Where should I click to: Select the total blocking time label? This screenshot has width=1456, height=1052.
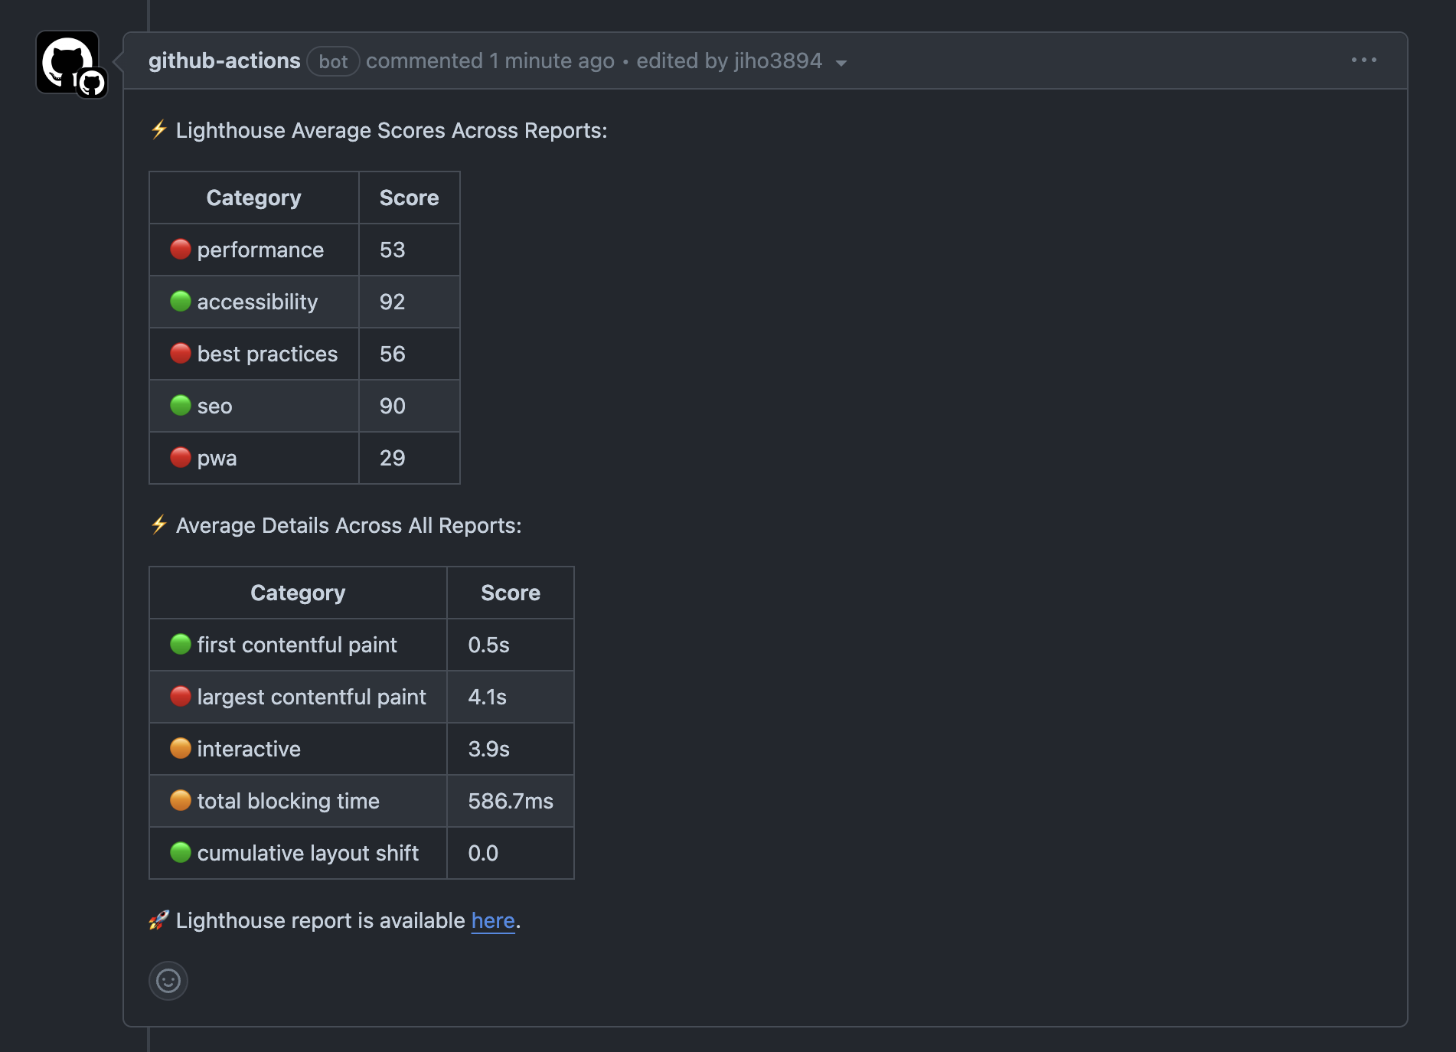click(x=289, y=801)
